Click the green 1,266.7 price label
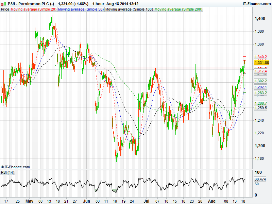This screenshot has width=272, height=204. [260, 103]
